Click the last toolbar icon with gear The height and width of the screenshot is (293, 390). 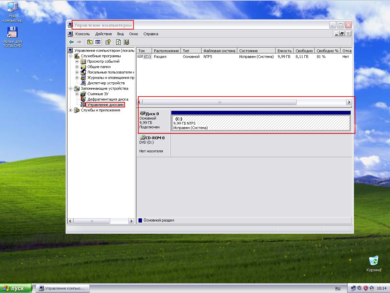[x=126, y=42]
